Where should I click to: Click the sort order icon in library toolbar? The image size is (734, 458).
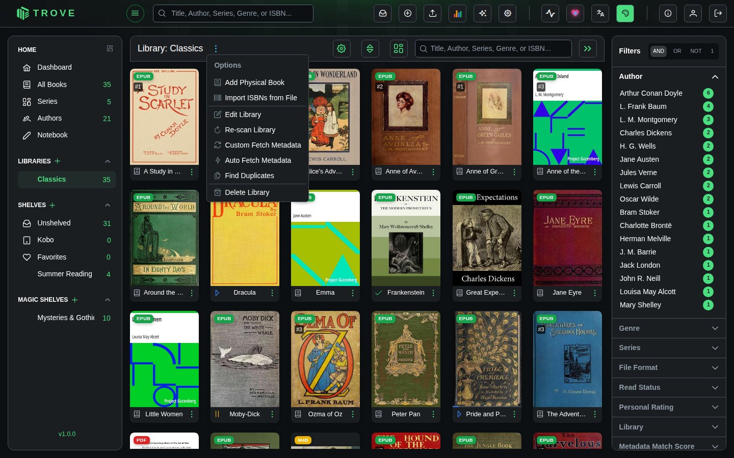(370, 48)
